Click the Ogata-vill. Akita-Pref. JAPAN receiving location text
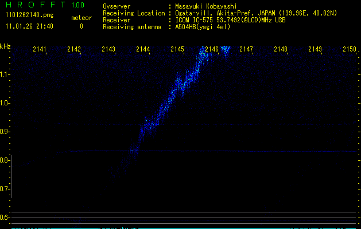361x229 pixels. [256, 13]
